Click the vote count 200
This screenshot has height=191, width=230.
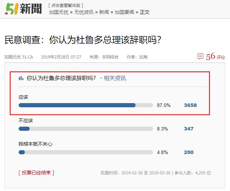[x=189, y=152]
